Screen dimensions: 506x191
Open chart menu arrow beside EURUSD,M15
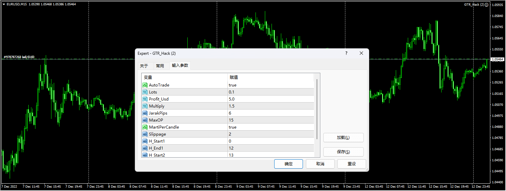(x=4, y=4)
